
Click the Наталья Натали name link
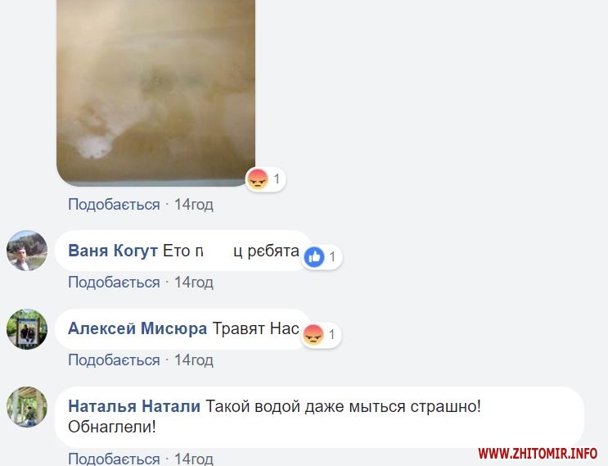pyautogui.click(x=134, y=407)
